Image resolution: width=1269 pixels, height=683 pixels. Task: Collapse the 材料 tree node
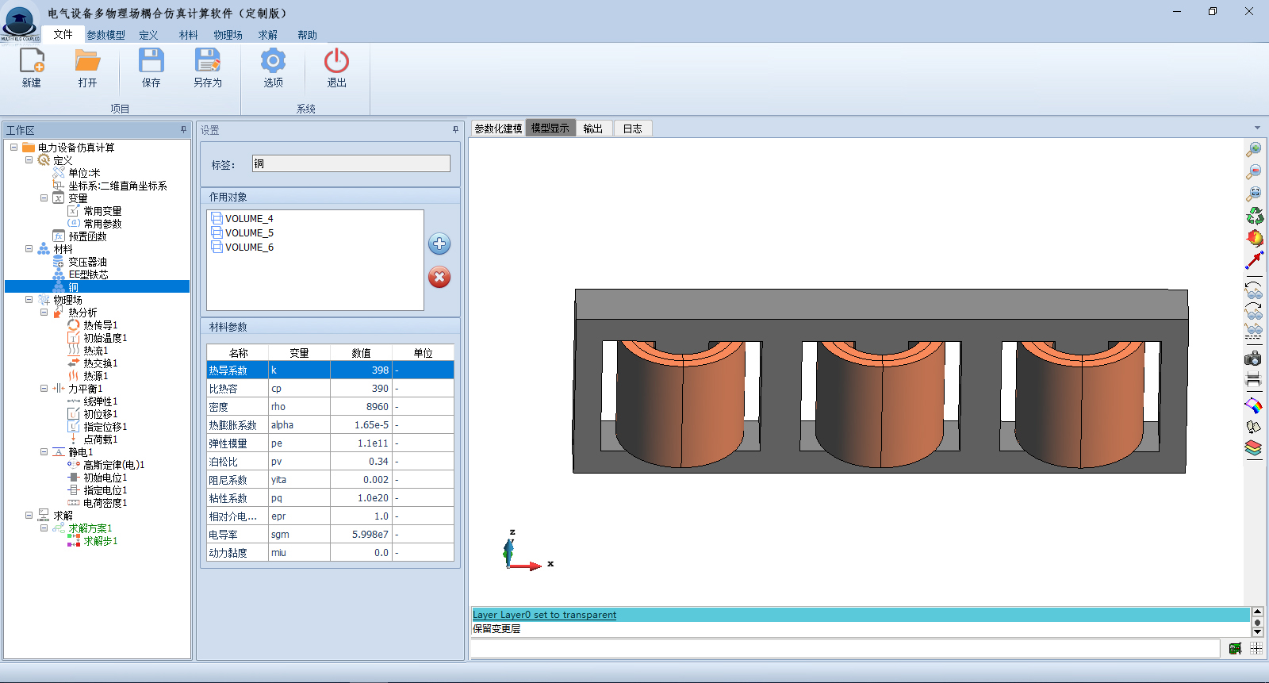tap(29, 249)
